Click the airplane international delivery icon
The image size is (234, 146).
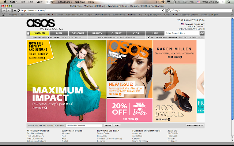[148, 38]
